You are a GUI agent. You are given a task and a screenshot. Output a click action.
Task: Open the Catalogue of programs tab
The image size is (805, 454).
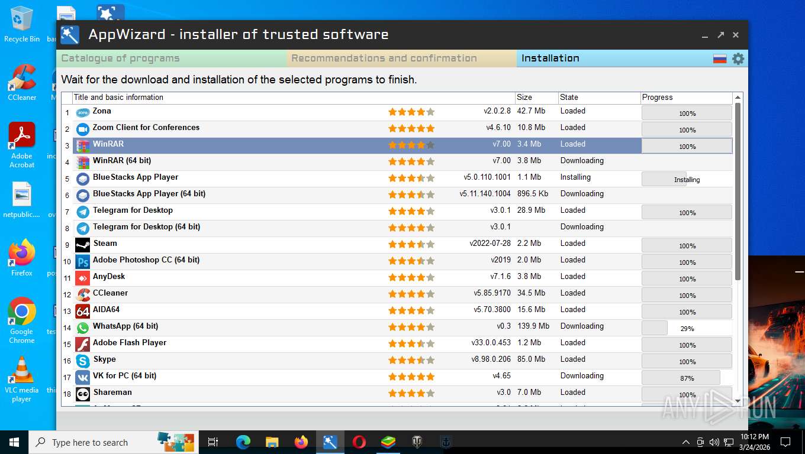[172, 58]
